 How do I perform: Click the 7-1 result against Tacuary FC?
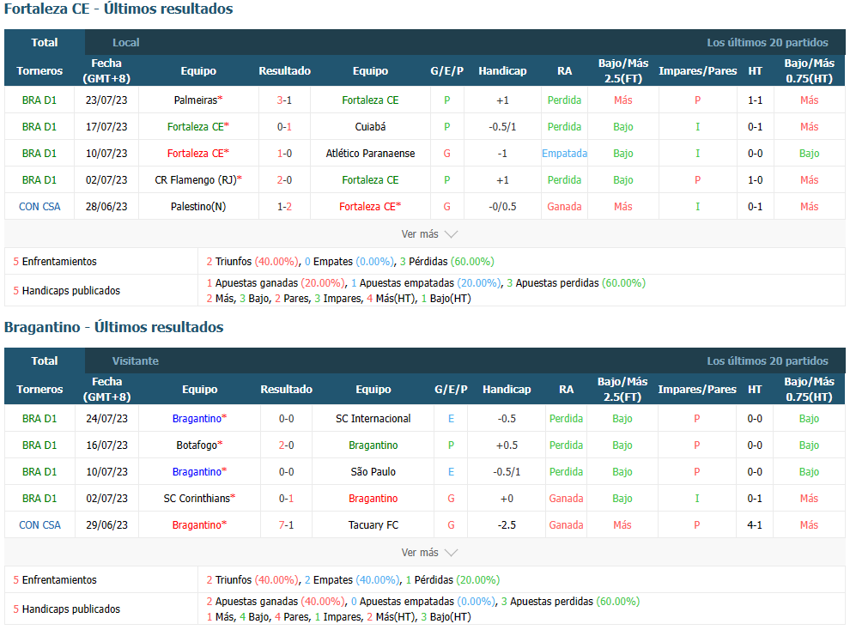click(x=286, y=525)
